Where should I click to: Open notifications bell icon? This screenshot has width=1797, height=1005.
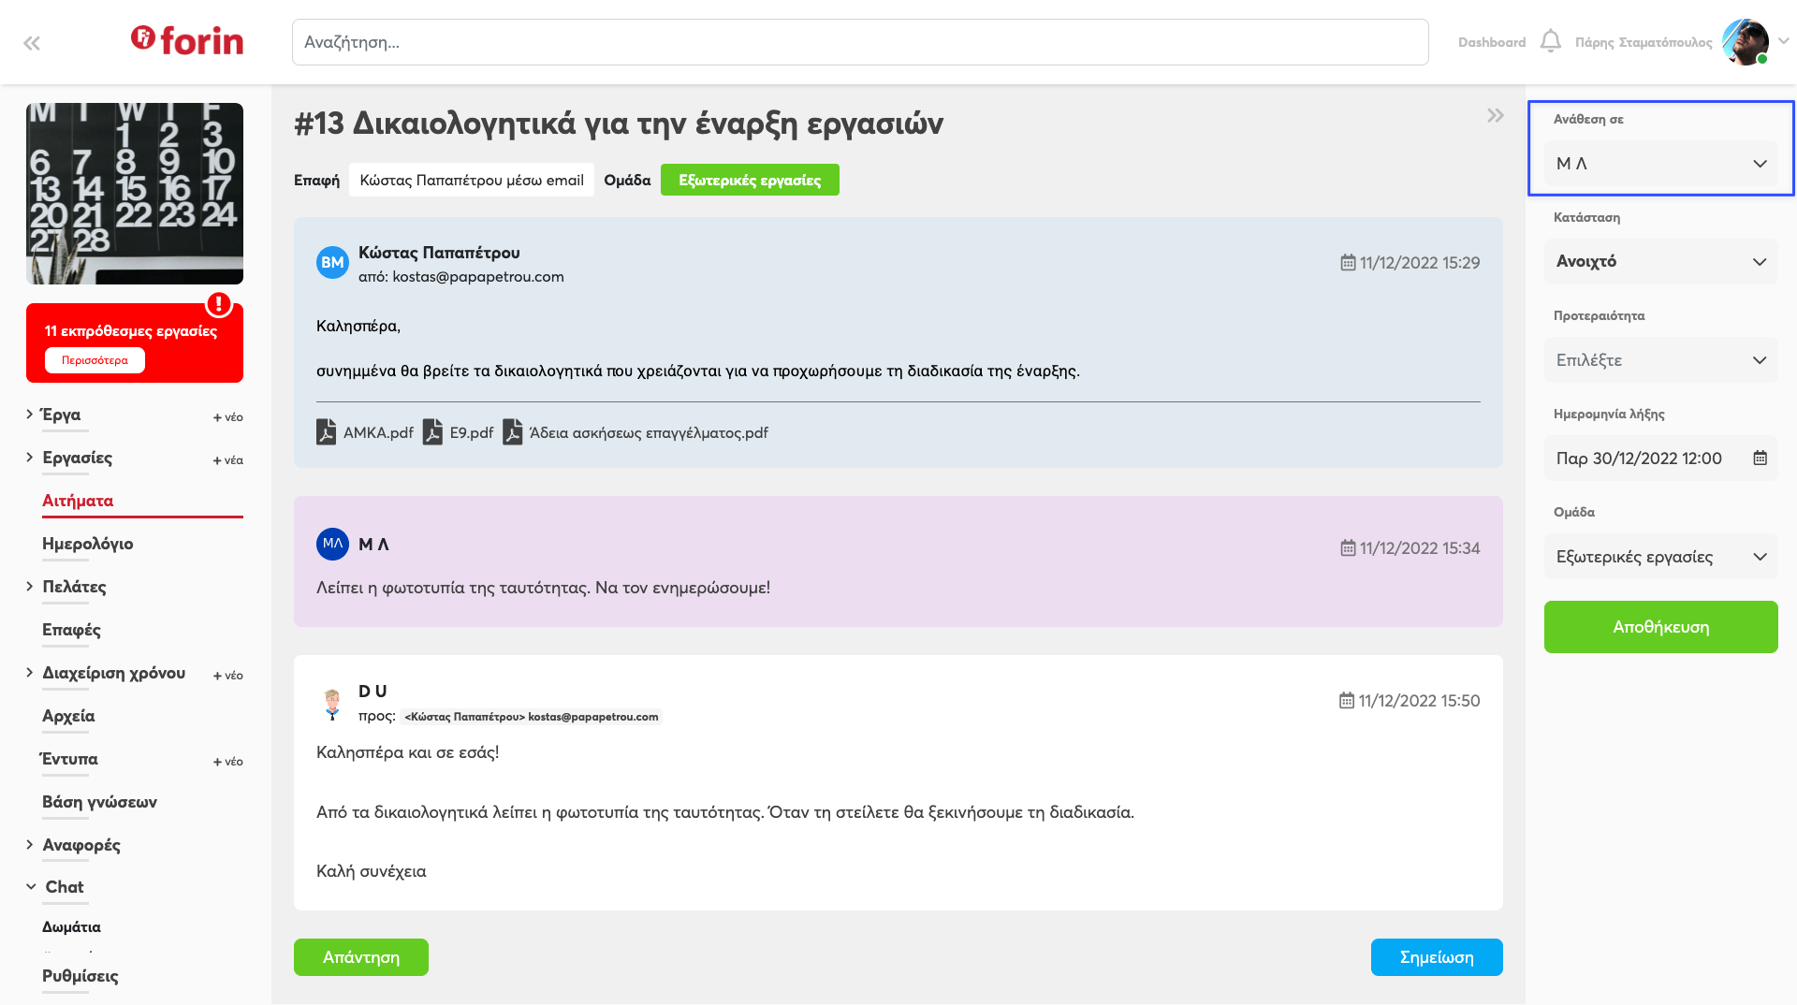(1551, 41)
